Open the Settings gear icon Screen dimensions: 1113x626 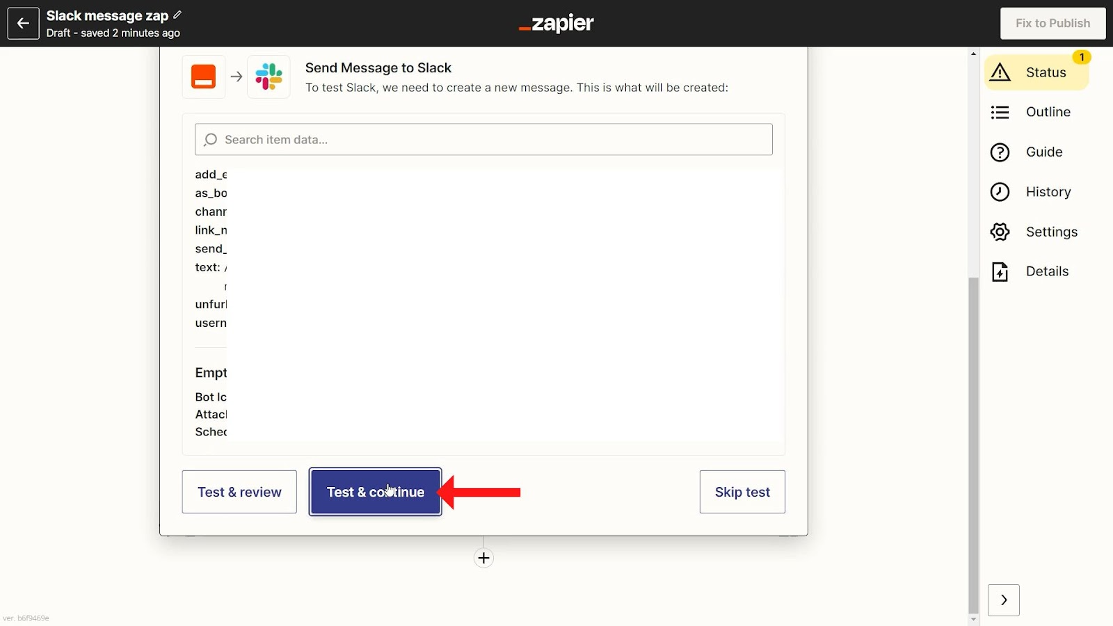(x=1000, y=232)
